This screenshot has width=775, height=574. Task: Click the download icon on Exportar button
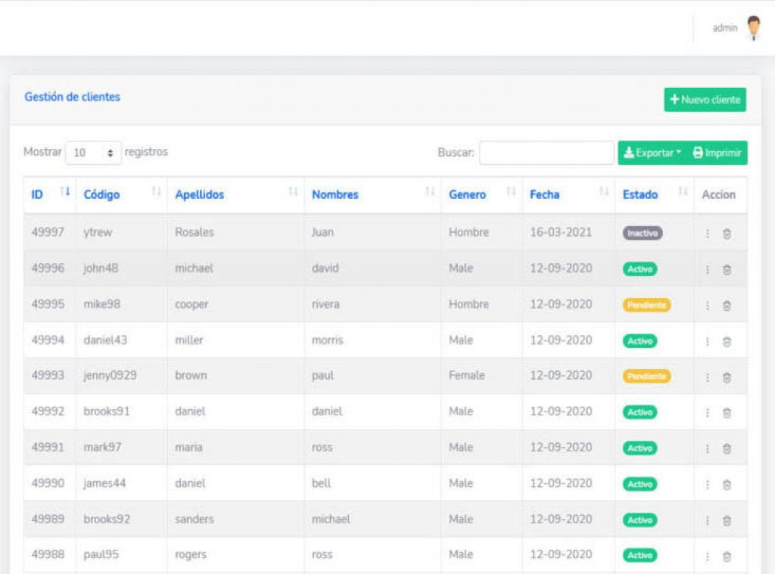click(627, 152)
